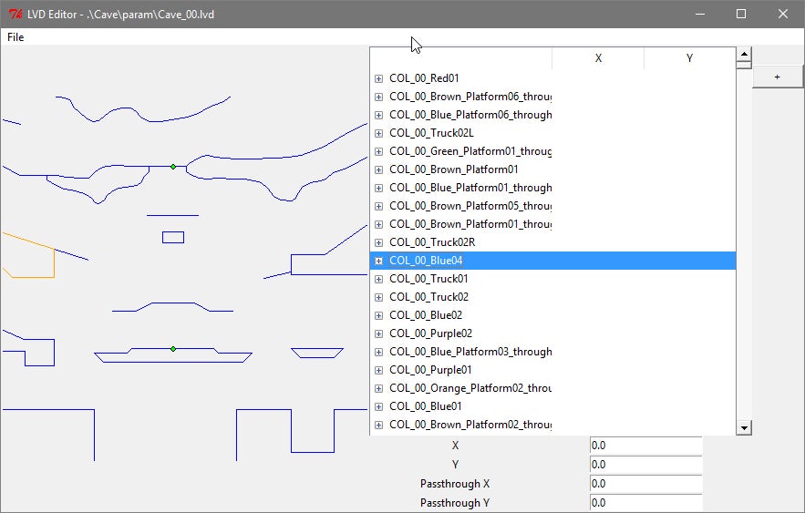
Task: Click the plus button beside the list
Action: (777, 77)
